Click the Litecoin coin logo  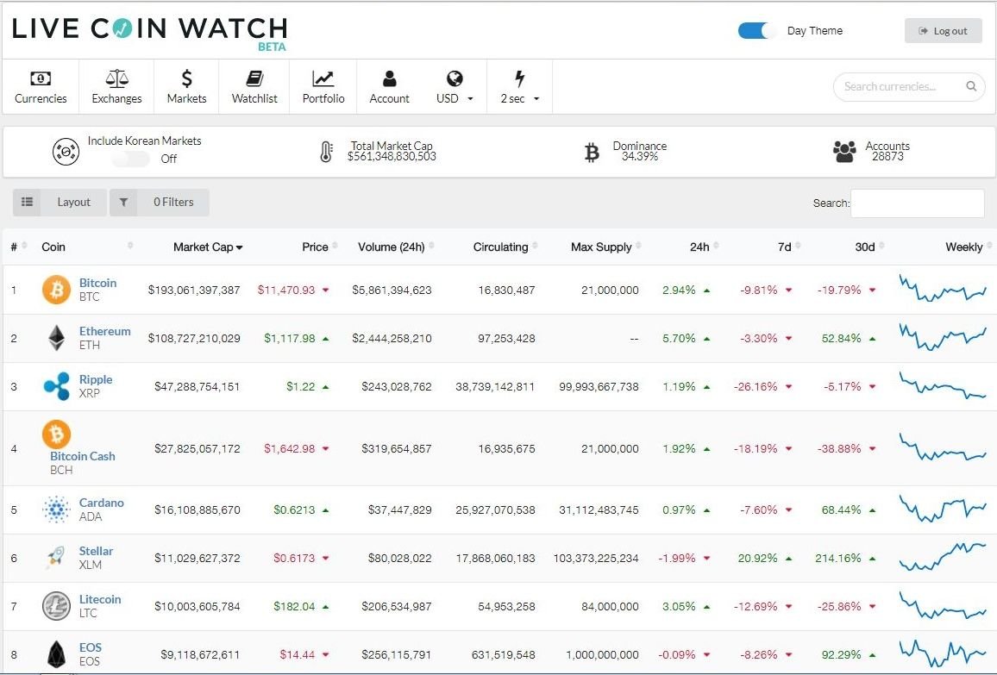57,606
